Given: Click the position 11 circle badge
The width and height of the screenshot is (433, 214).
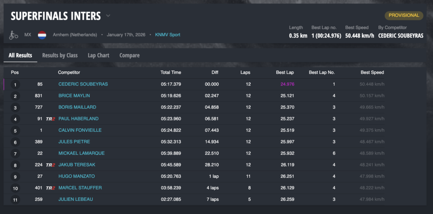Looking at the screenshot, I should point(15,200).
